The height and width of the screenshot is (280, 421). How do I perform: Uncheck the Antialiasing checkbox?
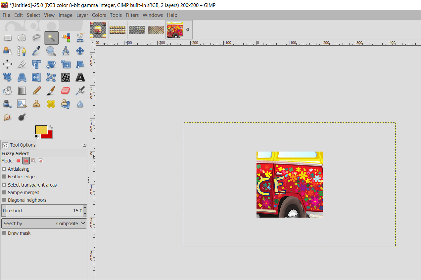click(x=4, y=169)
